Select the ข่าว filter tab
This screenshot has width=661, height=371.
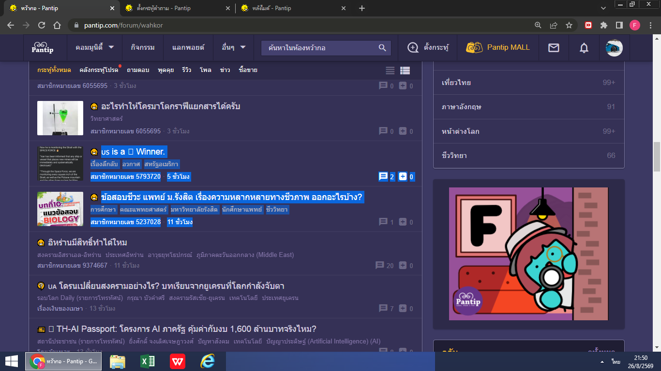[225, 70]
